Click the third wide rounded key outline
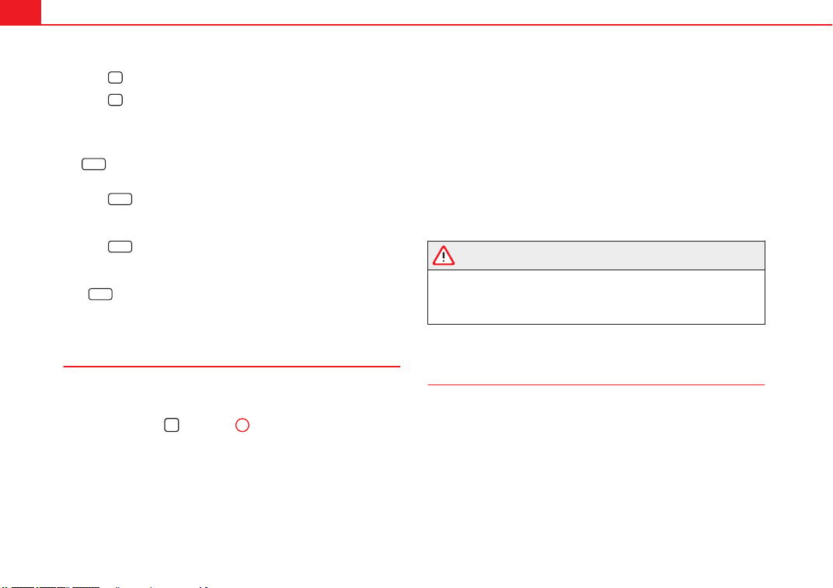The height and width of the screenshot is (588, 833). pyautogui.click(x=120, y=246)
